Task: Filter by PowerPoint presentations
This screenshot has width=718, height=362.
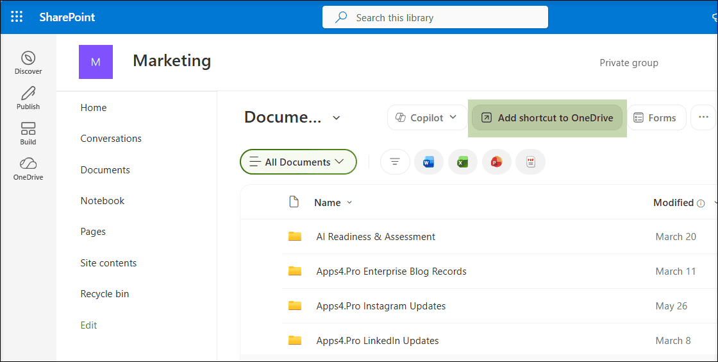Action: click(x=496, y=162)
